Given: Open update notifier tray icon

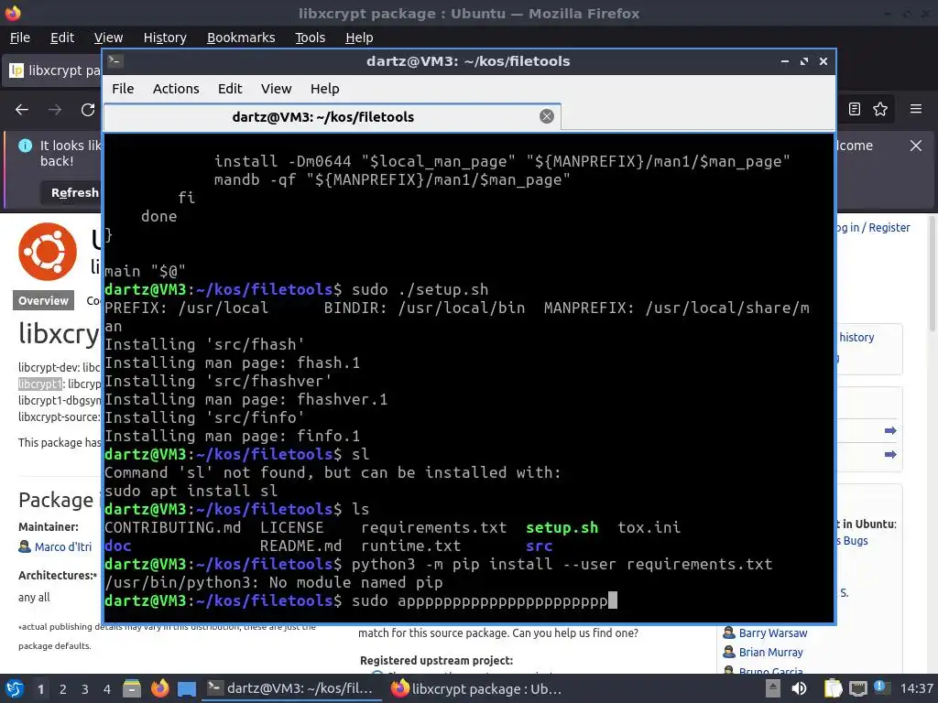Looking at the screenshot, I should (x=880, y=687).
